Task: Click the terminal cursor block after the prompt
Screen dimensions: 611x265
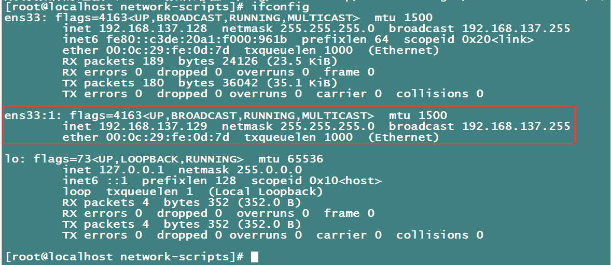Action: 254,257
